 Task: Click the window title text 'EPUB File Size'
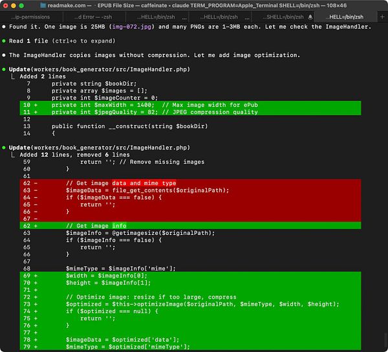(116, 5)
